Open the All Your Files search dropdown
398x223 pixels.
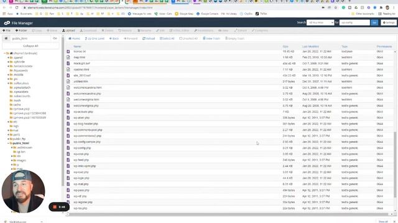click(x=320, y=23)
